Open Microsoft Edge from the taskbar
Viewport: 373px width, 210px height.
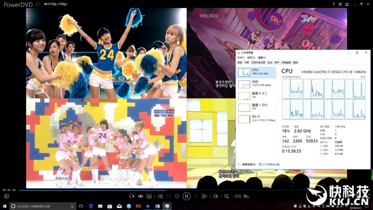(x=91, y=206)
